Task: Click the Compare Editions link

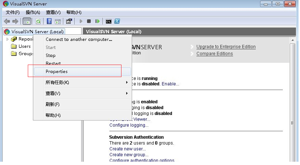Action: click(x=215, y=53)
